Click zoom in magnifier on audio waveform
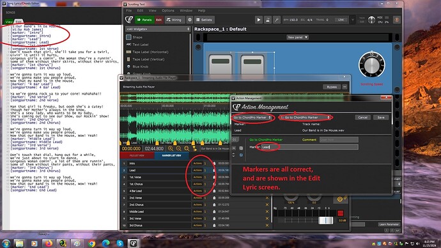This screenshot has width=441, height=248. click(x=171, y=148)
